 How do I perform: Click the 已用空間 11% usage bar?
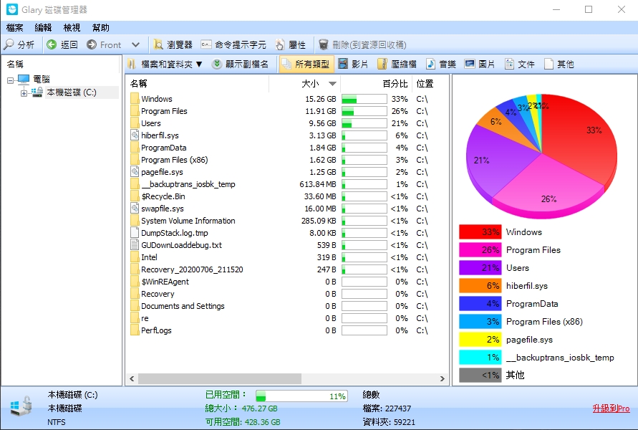pos(301,396)
